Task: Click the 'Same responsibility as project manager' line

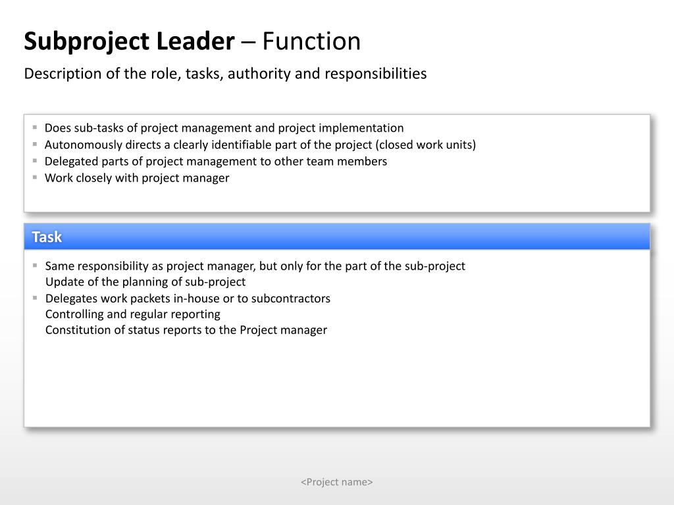Action: 255,266
